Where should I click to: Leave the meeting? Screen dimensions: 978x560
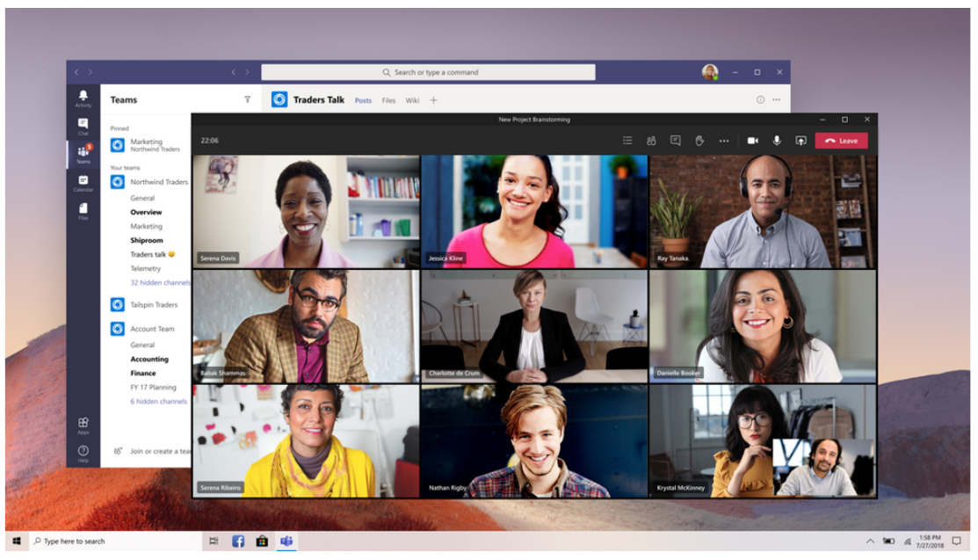(x=841, y=141)
